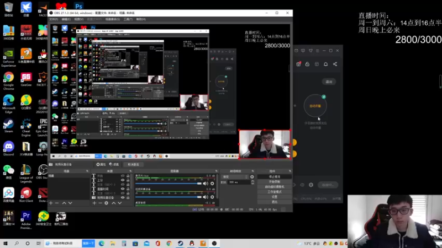Click unlock padlock icon in right window
Viewport: 442px width, 248px height.
tap(307, 64)
